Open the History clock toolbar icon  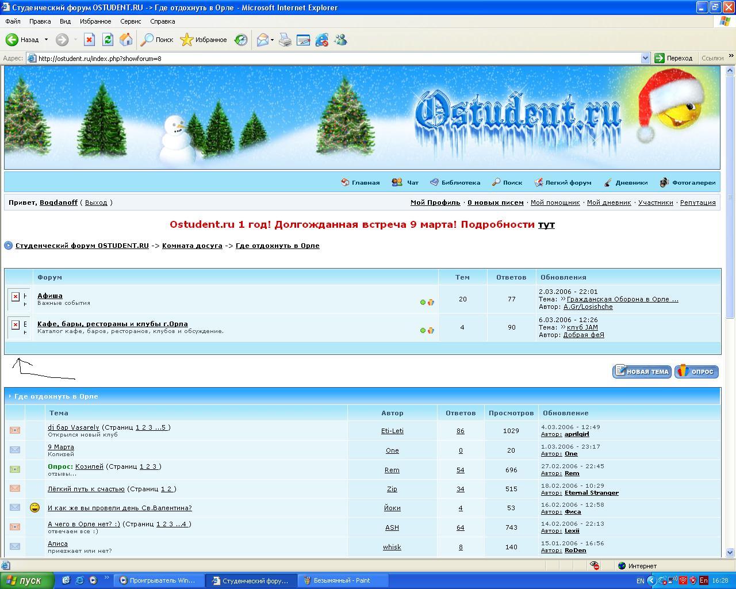pos(241,40)
